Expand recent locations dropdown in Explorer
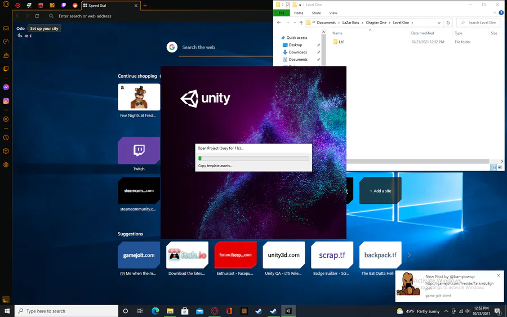This screenshot has height=317, width=507. (295, 23)
